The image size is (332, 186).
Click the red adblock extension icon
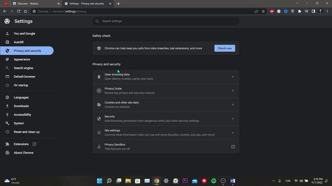click(x=272, y=11)
